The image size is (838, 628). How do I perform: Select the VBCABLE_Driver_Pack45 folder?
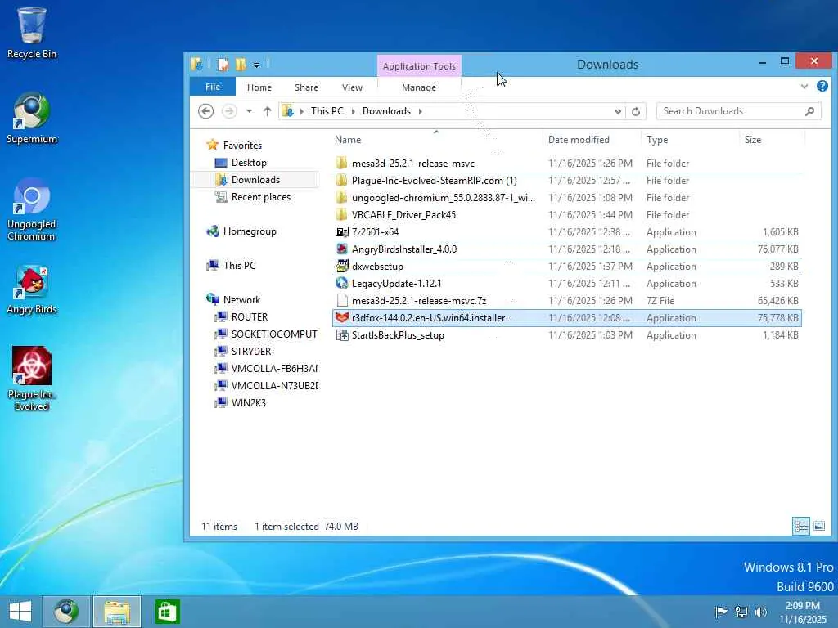coord(567,215)
